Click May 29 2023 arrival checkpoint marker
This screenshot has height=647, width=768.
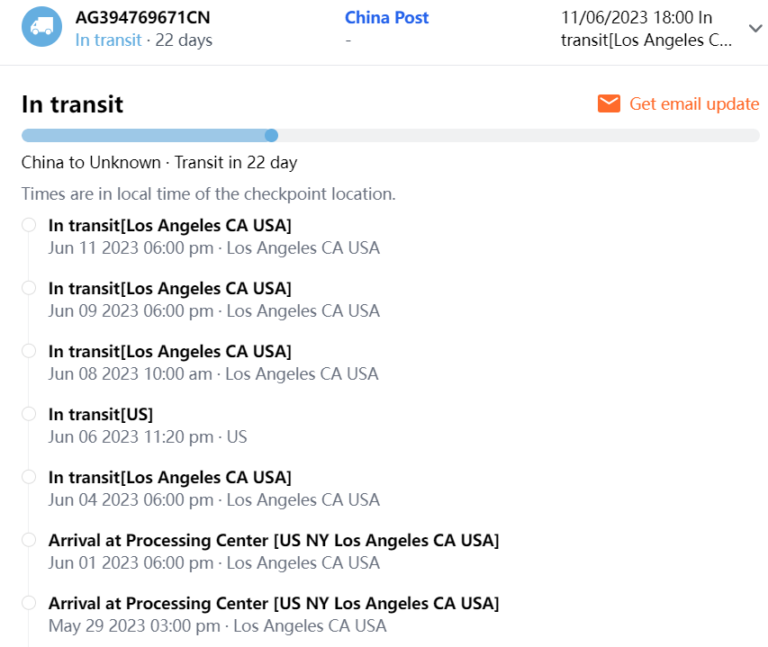(x=29, y=603)
